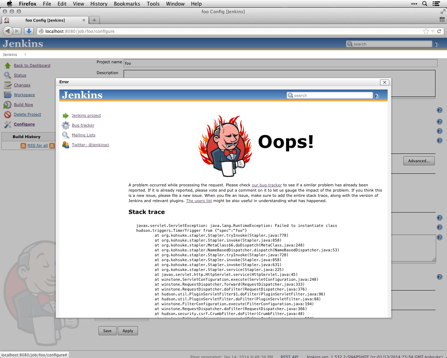447x358 pixels.
Task: Select the Configure wrench icon
Action: pos(8,124)
